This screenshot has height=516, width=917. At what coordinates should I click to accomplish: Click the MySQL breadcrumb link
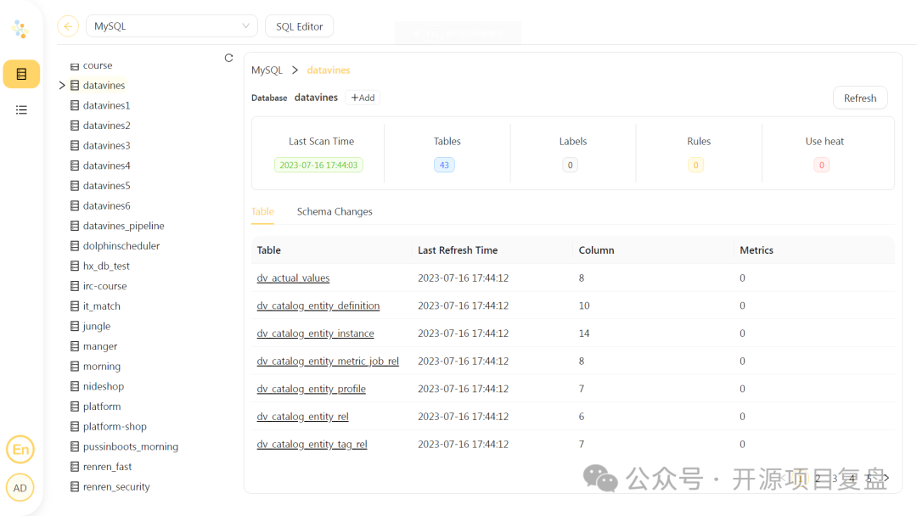[x=267, y=70]
